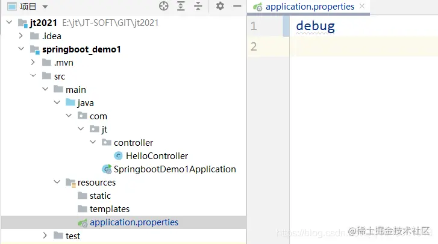Screen dimensions: 438x244
Task: Click the locate/select opened file crosshair icon
Action: (164, 6)
